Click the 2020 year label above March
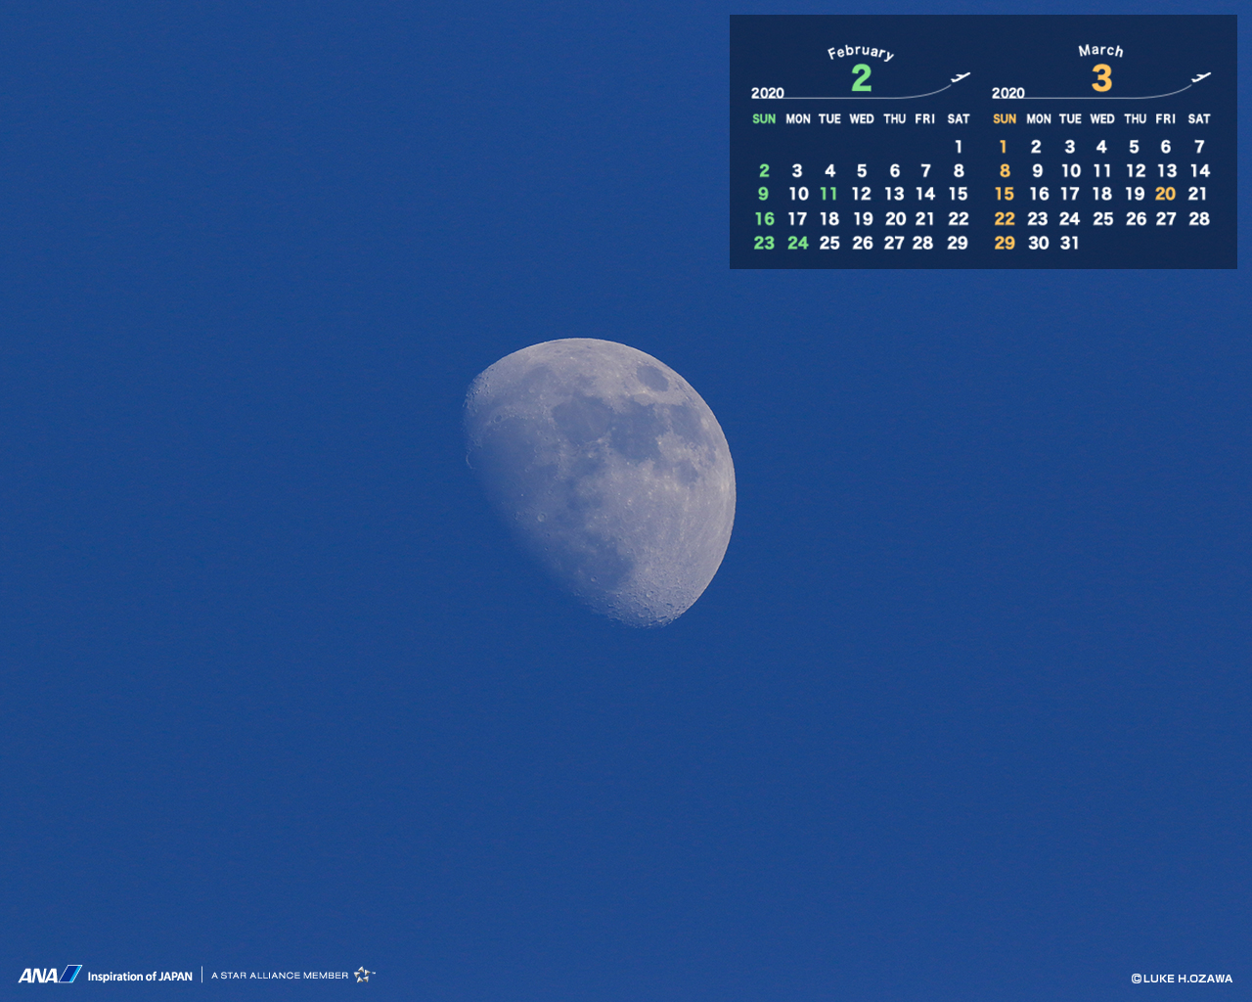The width and height of the screenshot is (1252, 1002). 1007,93
